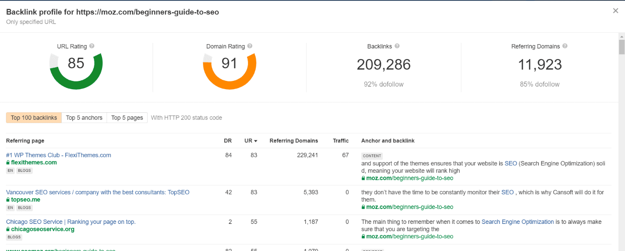Click SEO anchor in TopSEO row
Image resolution: width=625 pixels, height=251 pixels.
coord(508,192)
